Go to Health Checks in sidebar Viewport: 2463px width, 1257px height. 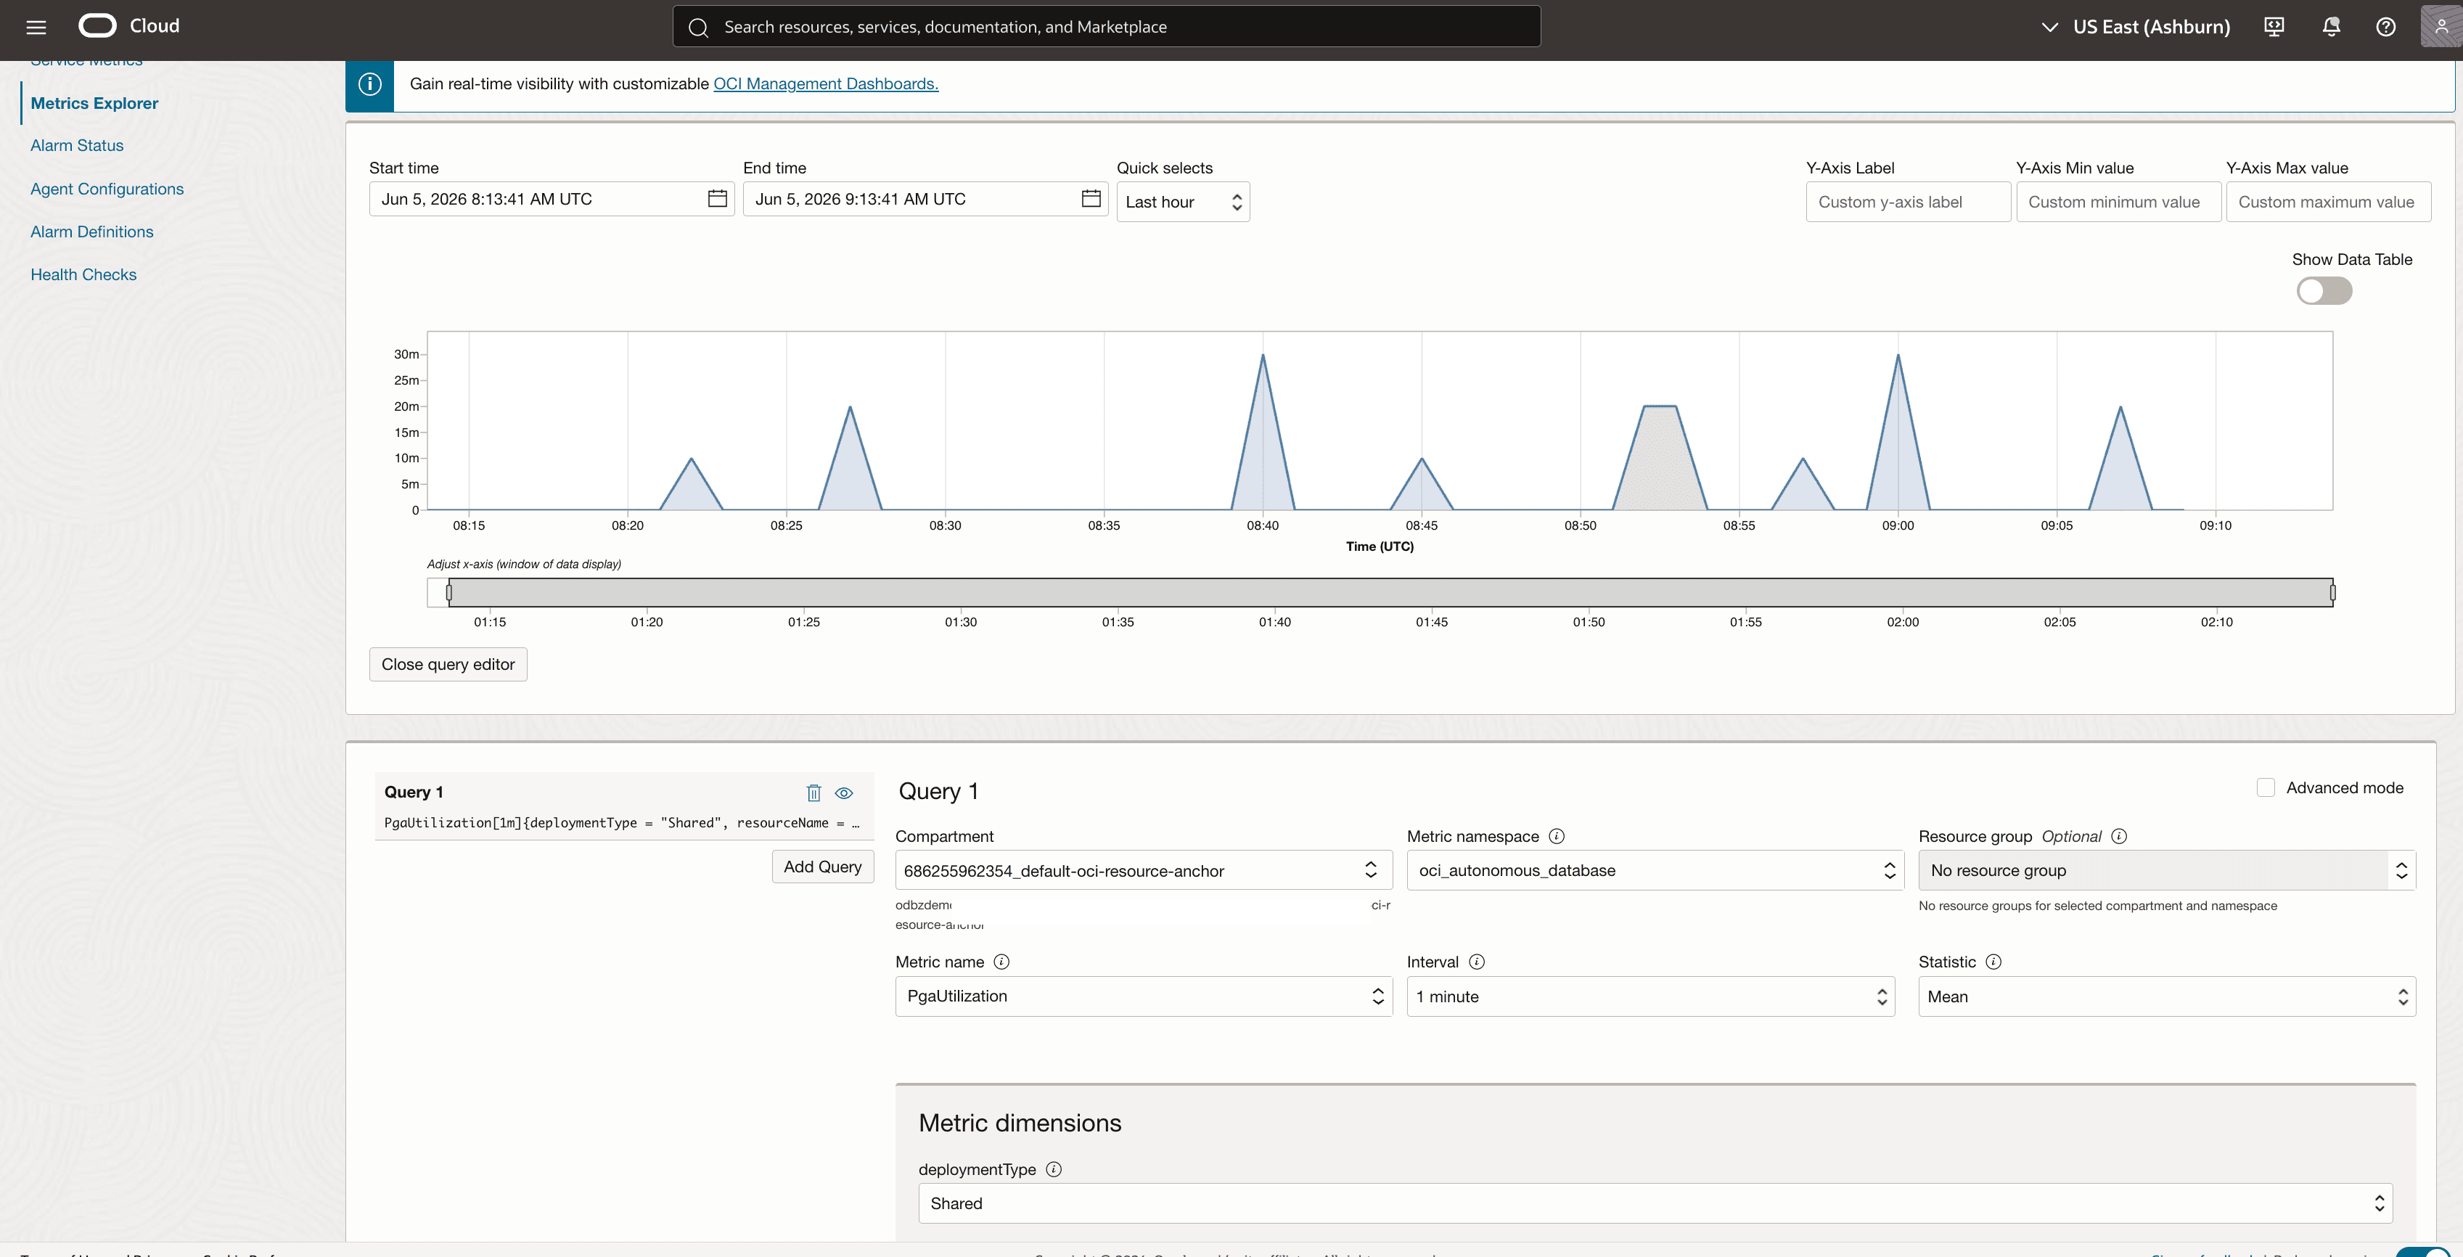(x=83, y=274)
